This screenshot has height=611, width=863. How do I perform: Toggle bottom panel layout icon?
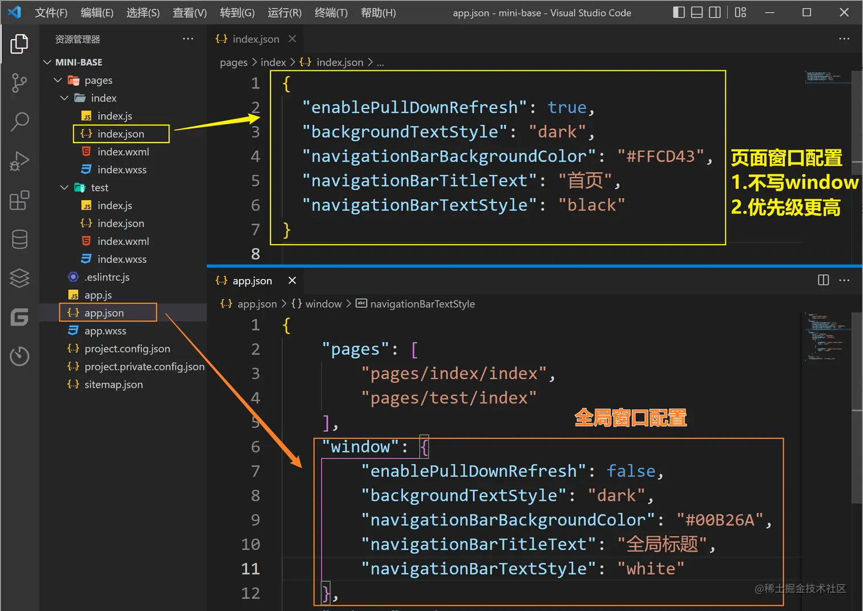click(x=697, y=13)
